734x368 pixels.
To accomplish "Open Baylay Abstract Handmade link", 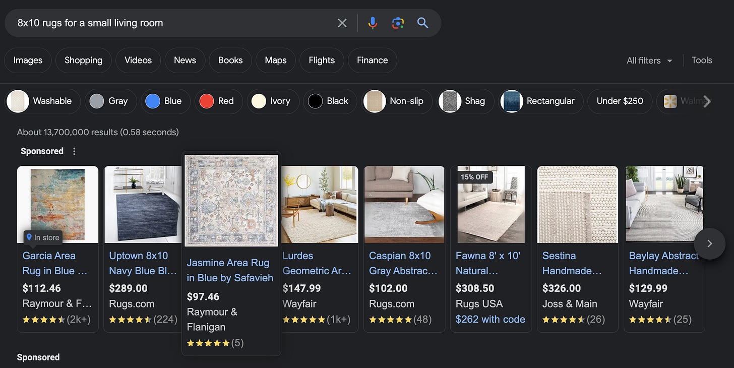I will click(663, 263).
